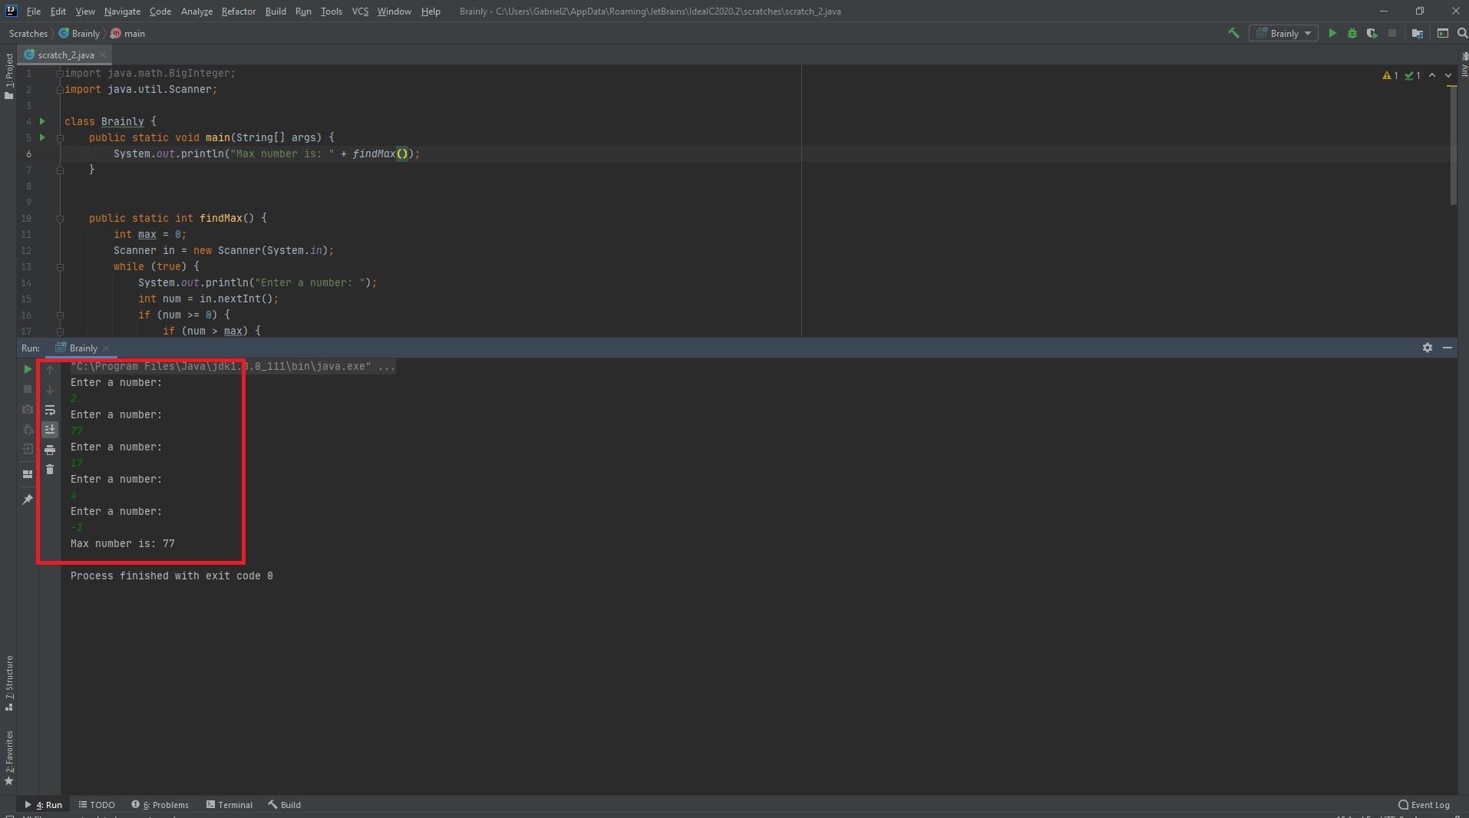
Task: Open the Refactor menu
Action: point(238,12)
